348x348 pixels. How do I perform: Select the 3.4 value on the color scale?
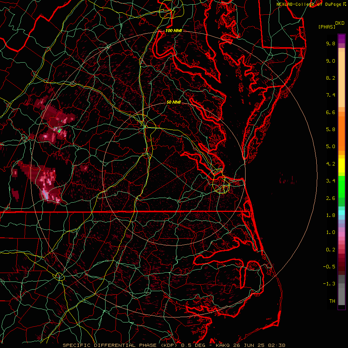tap(331, 181)
